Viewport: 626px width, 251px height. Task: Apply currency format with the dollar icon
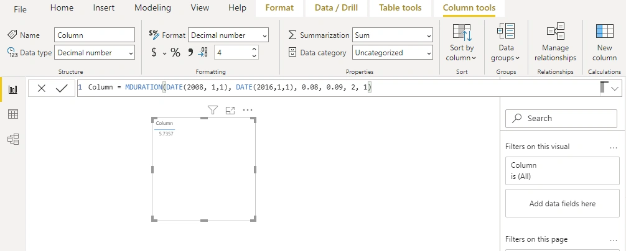(x=154, y=52)
